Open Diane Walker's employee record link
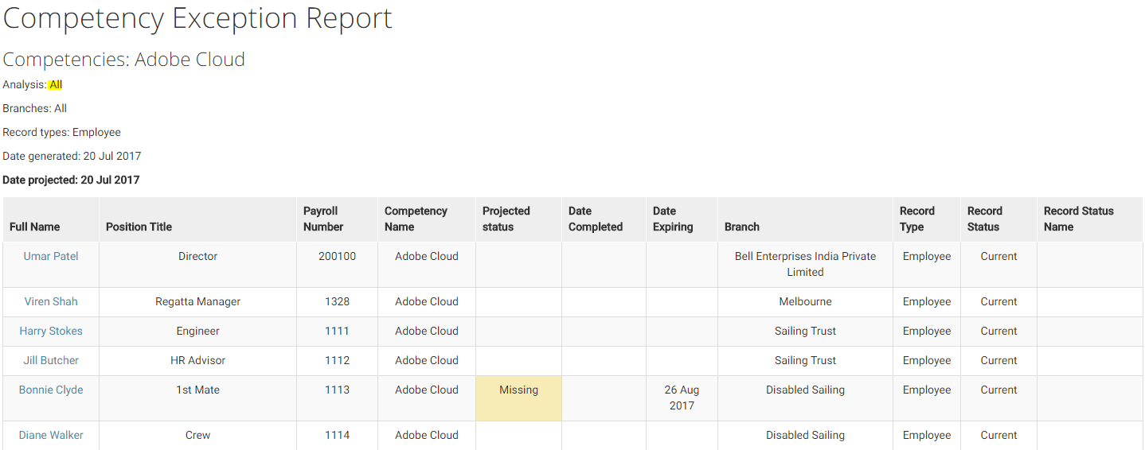 [51, 435]
